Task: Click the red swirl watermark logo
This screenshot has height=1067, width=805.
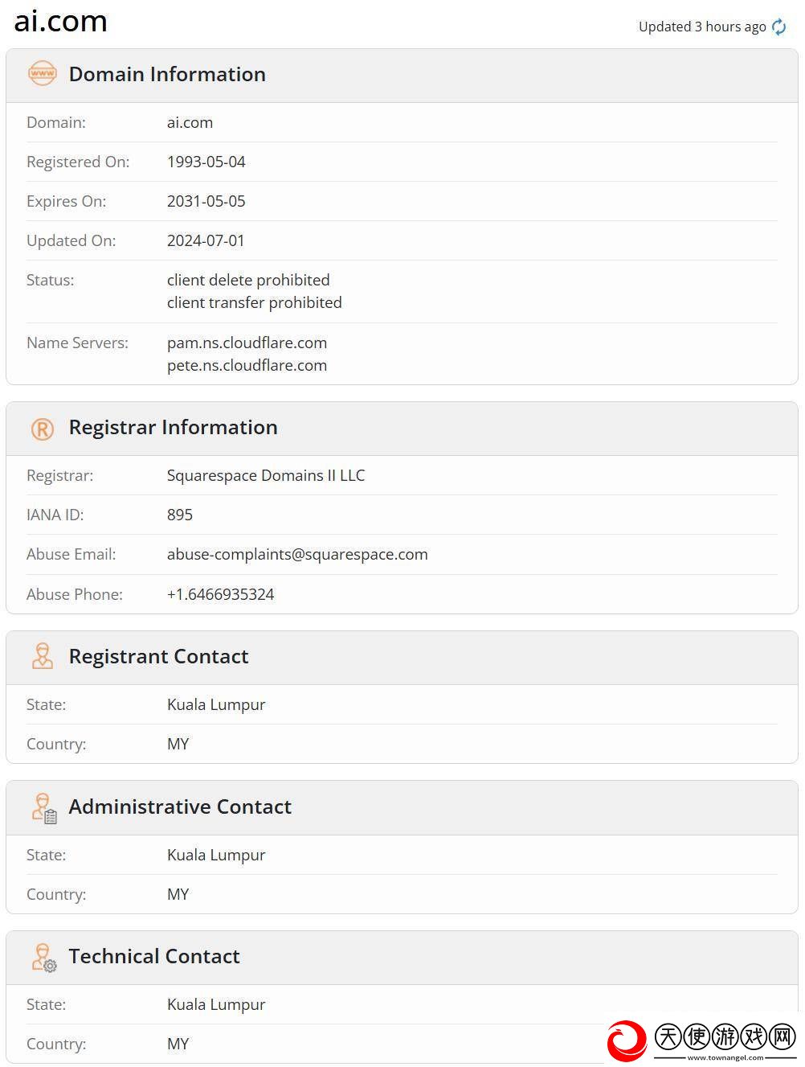Action: pyautogui.click(x=627, y=1040)
